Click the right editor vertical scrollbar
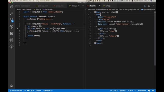The width and height of the screenshot is (164, 92). coord(155,38)
